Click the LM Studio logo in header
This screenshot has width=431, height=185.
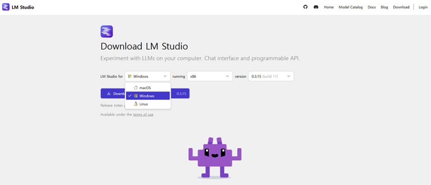click(x=6, y=7)
